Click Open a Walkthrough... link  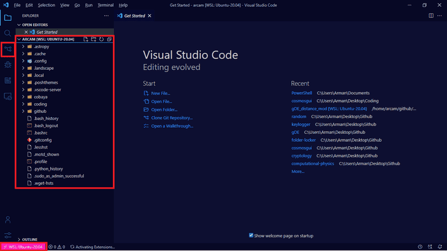[x=172, y=126]
